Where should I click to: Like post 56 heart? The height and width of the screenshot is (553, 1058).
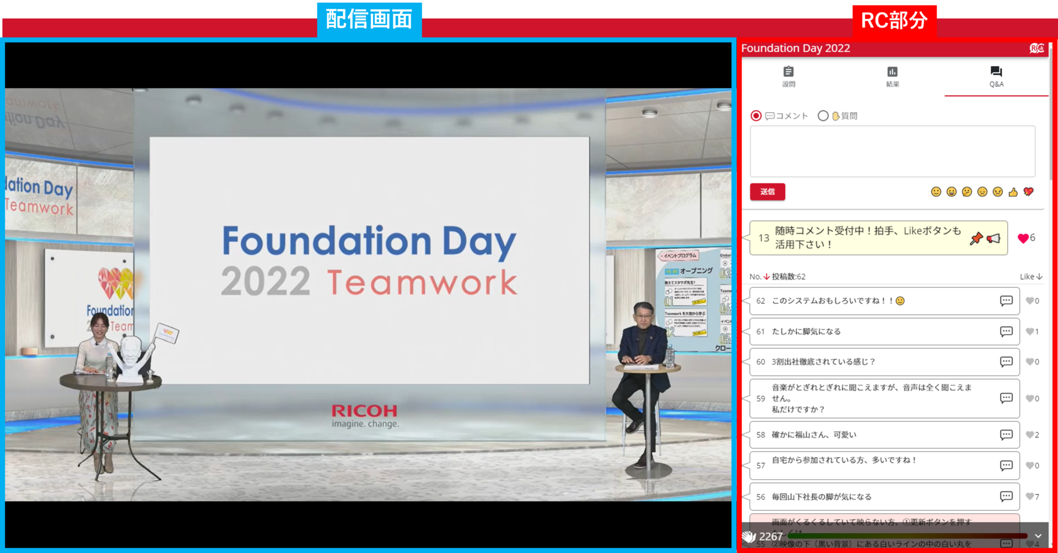pos(1029,497)
